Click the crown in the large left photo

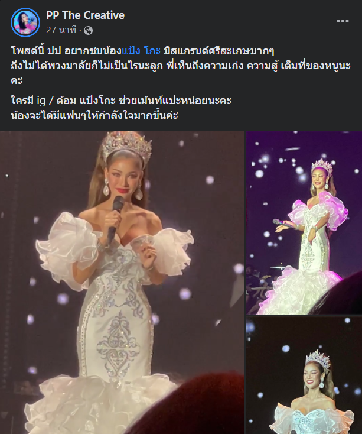(x=127, y=146)
